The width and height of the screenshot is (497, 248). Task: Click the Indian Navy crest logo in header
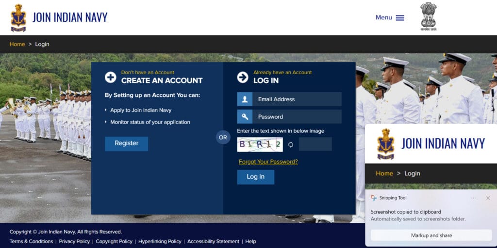(18, 18)
